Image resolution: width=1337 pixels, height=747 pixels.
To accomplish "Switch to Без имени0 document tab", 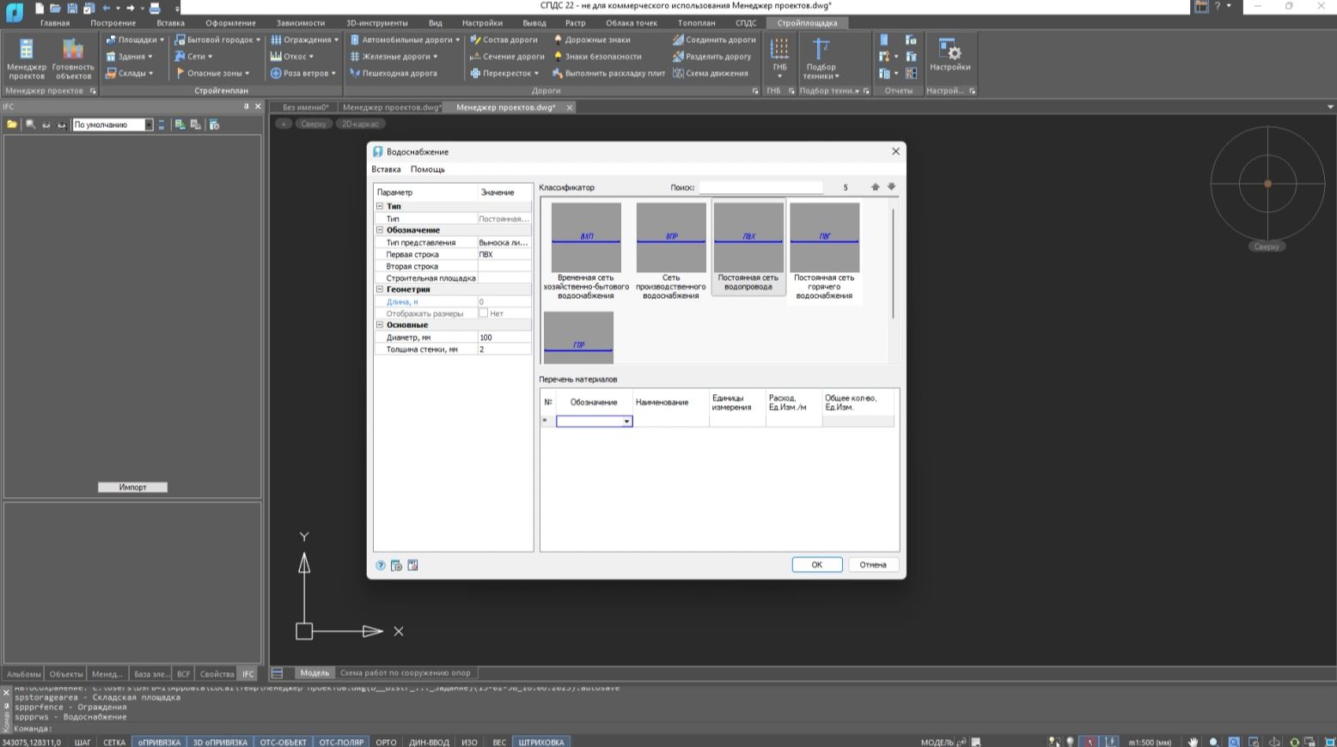I will pyautogui.click(x=305, y=107).
